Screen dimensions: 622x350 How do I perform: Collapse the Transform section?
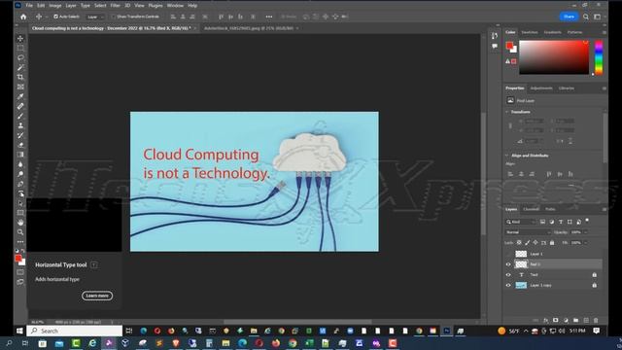pos(507,112)
